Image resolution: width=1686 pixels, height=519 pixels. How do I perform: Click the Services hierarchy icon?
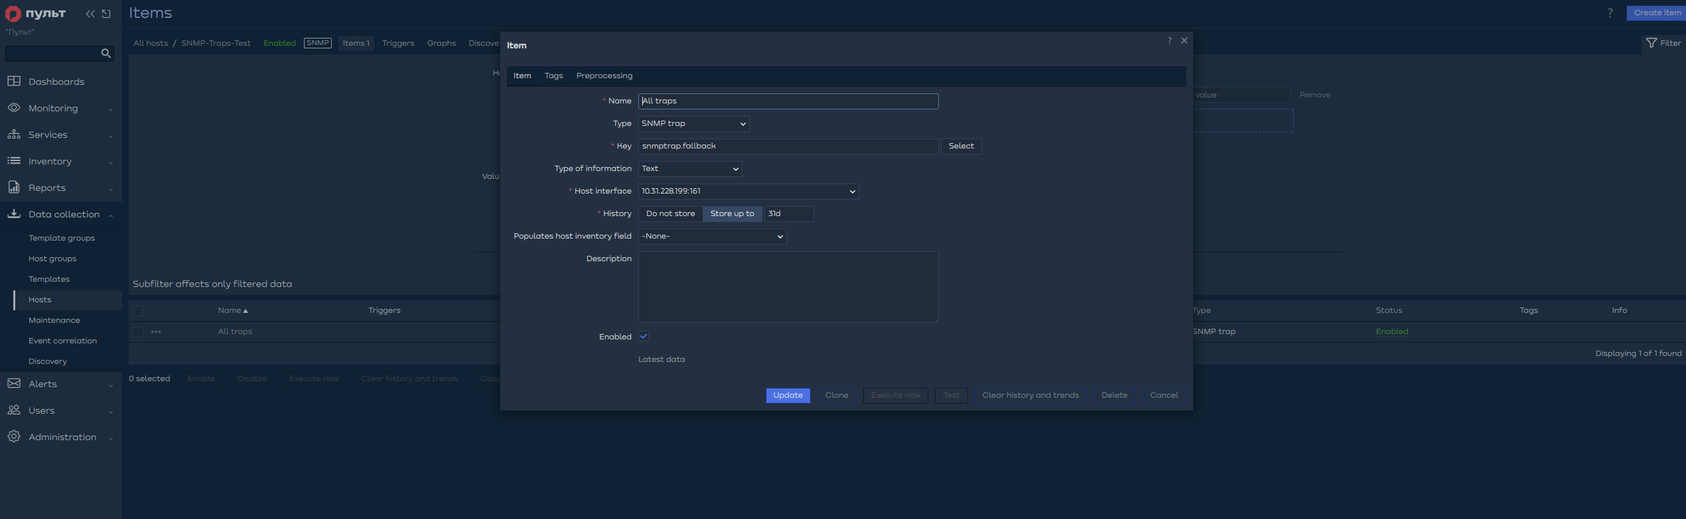pyautogui.click(x=14, y=134)
